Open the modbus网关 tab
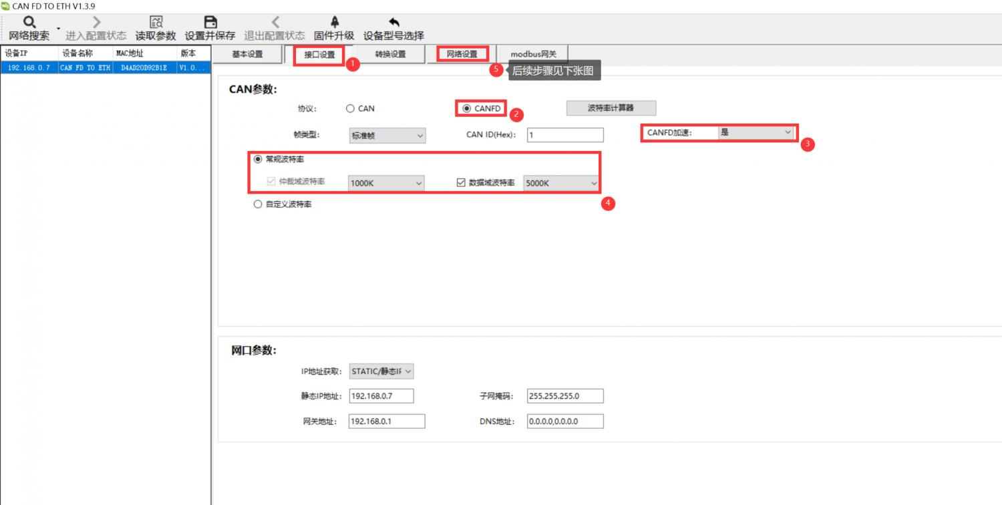The height and width of the screenshot is (505, 1002). [x=533, y=54]
